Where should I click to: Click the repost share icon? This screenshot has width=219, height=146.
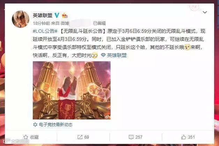point(80,137)
